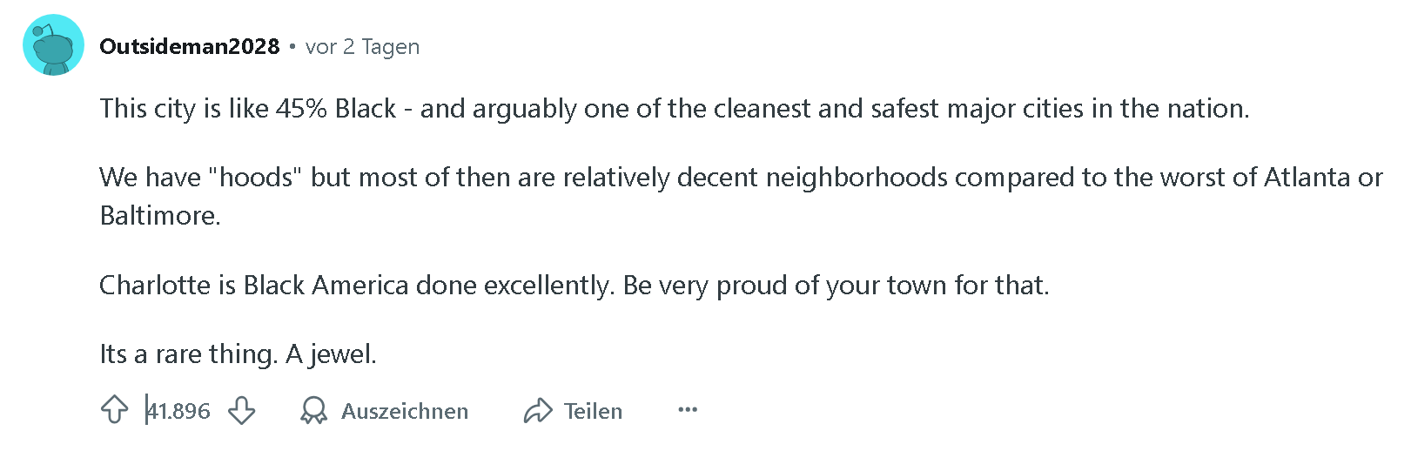1411x451 pixels.
Task: Open the Snoo avatar of Outsideman2028
Action: point(53,45)
